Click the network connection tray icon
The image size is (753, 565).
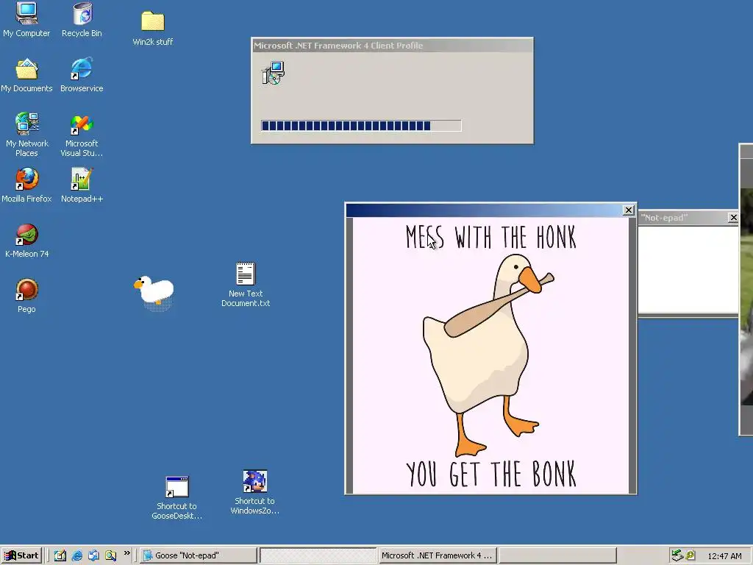point(677,555)
